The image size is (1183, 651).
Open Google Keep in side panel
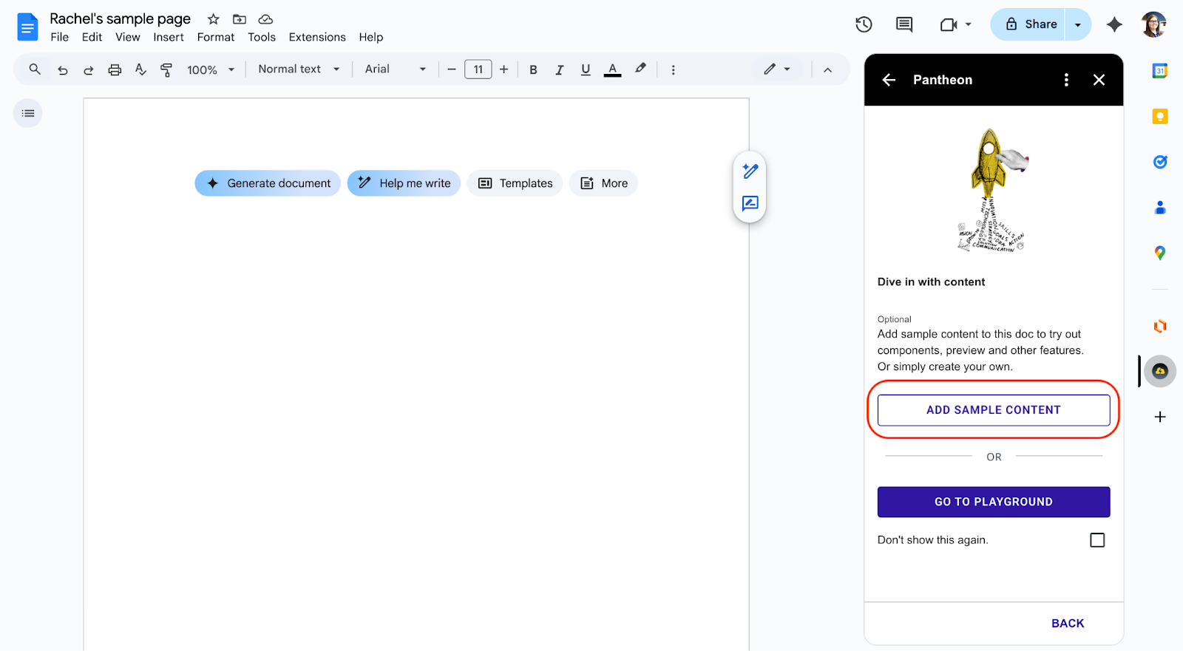coord(1159,116)
